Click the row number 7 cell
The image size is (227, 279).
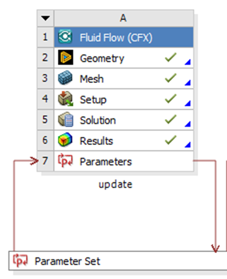click(x=45, y=161)
